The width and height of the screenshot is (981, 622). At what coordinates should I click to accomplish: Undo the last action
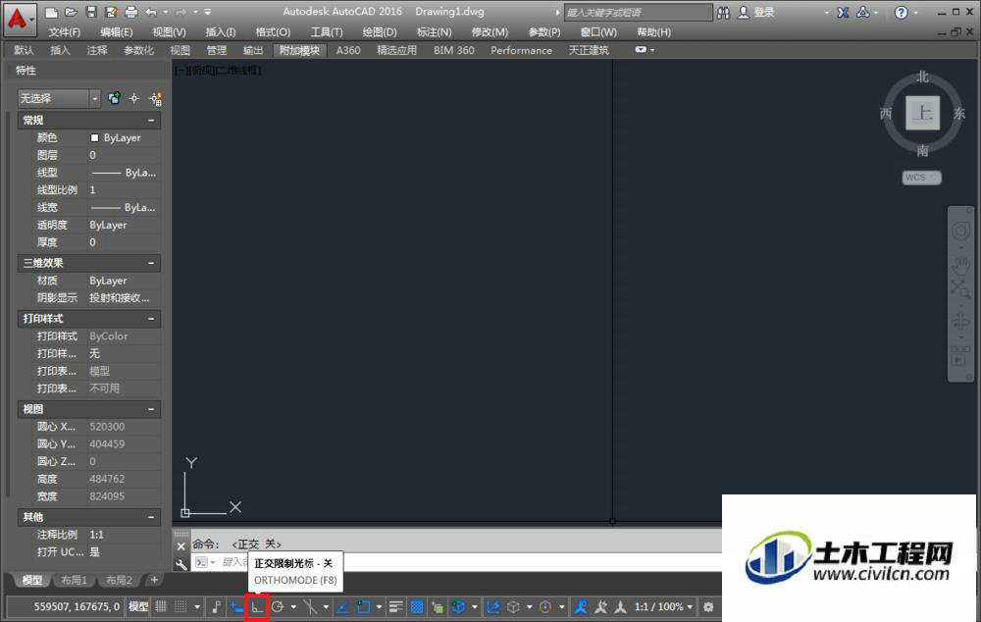pos(151,12)
